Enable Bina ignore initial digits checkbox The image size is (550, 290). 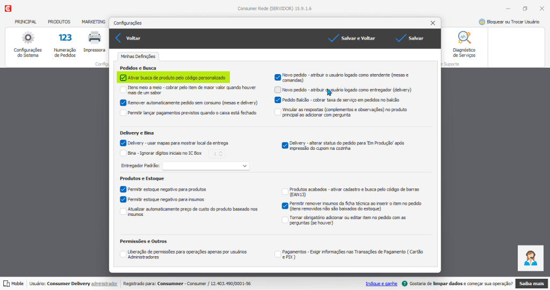[x=124, y=154]
